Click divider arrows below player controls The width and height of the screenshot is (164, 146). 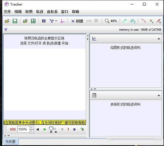pos(7,136)
